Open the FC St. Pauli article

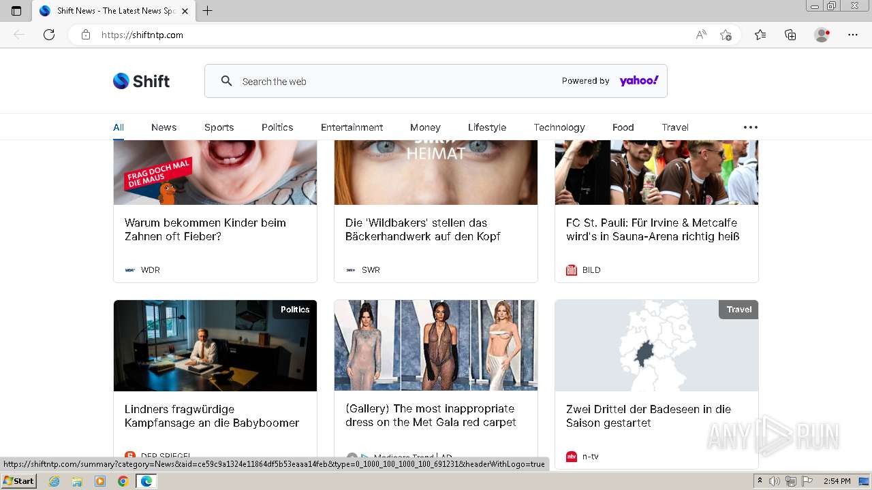click(653, 229)
